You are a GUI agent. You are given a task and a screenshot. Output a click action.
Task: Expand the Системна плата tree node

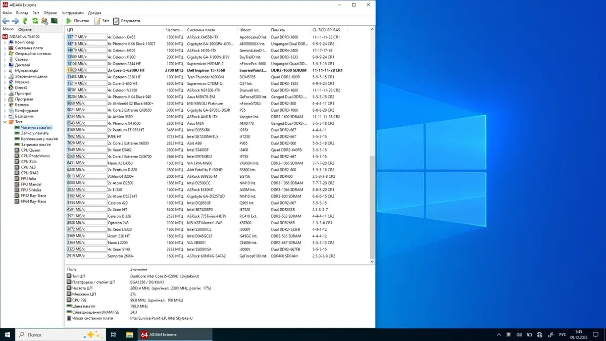coord(5,48)
